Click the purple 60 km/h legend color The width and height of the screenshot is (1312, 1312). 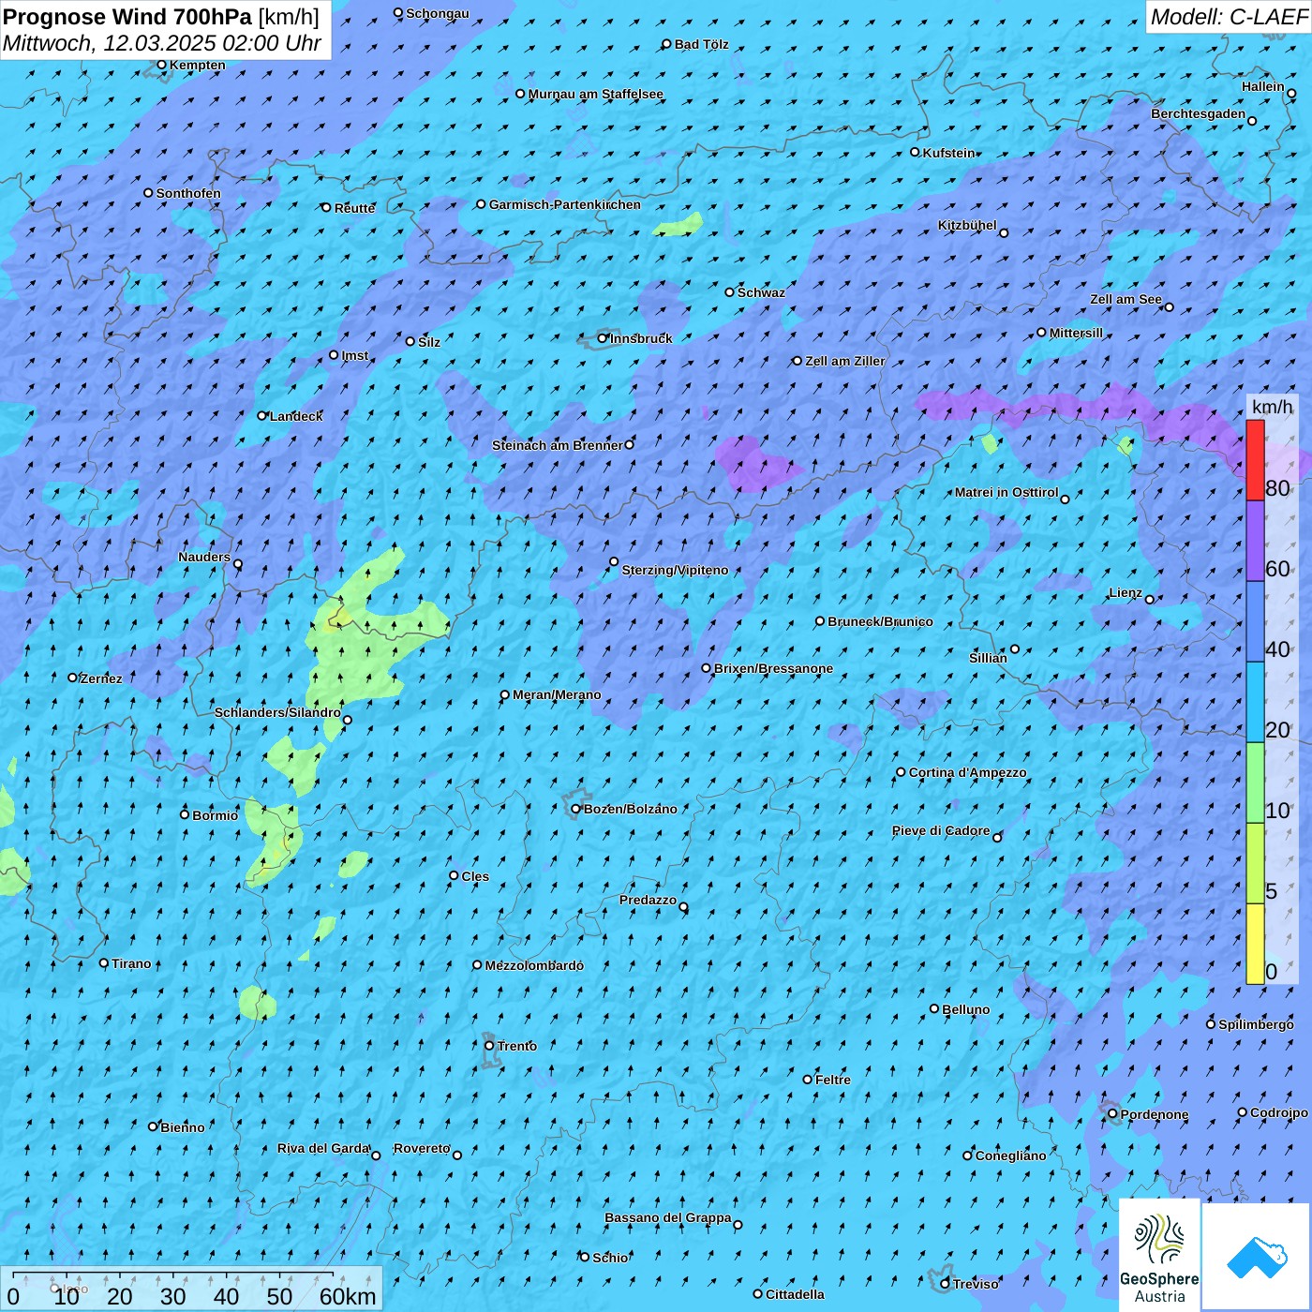(x=1255, y=541)
